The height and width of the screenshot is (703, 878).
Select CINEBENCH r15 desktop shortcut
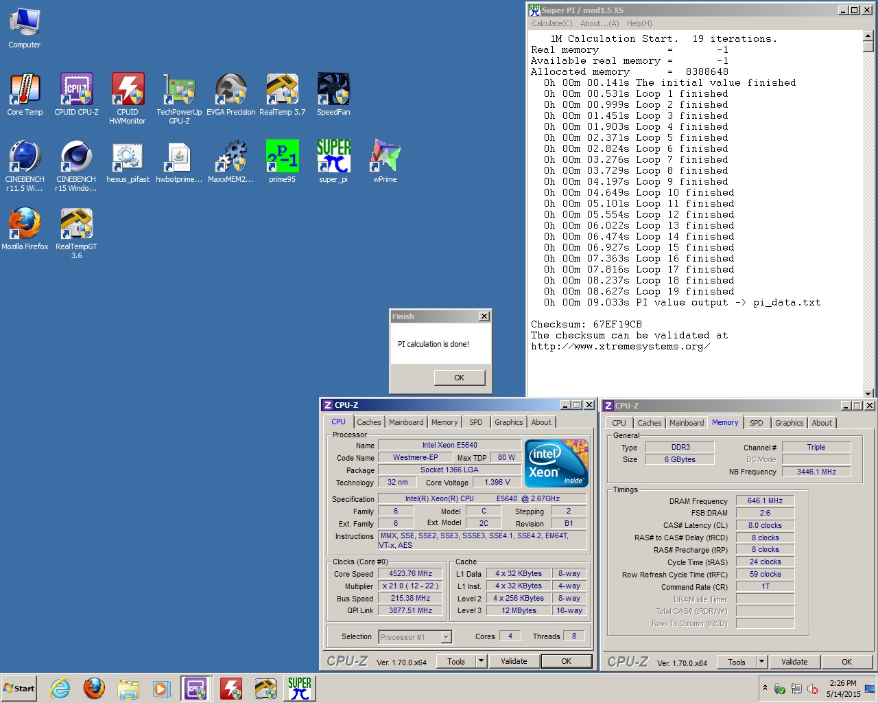76,165
